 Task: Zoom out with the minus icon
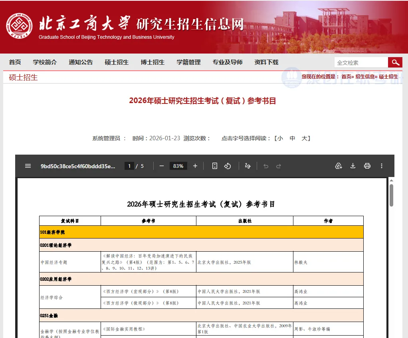(162, 166)
